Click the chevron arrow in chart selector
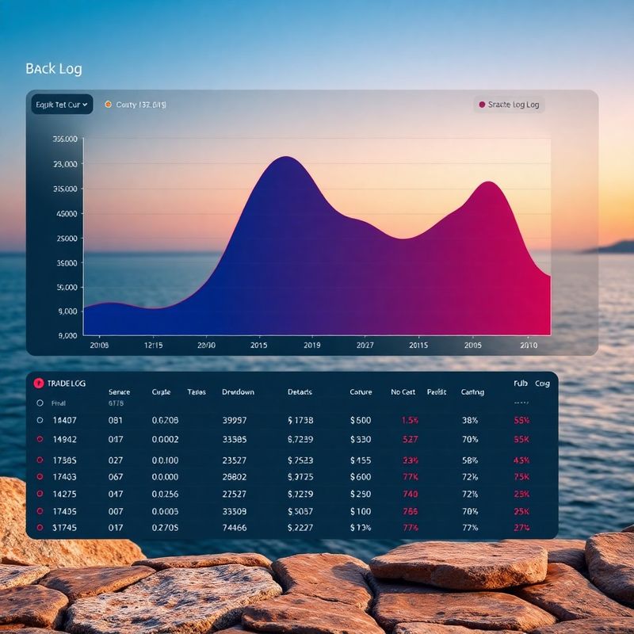The height and width of the screenshot is (634, 634). click(x=85, y=105)
